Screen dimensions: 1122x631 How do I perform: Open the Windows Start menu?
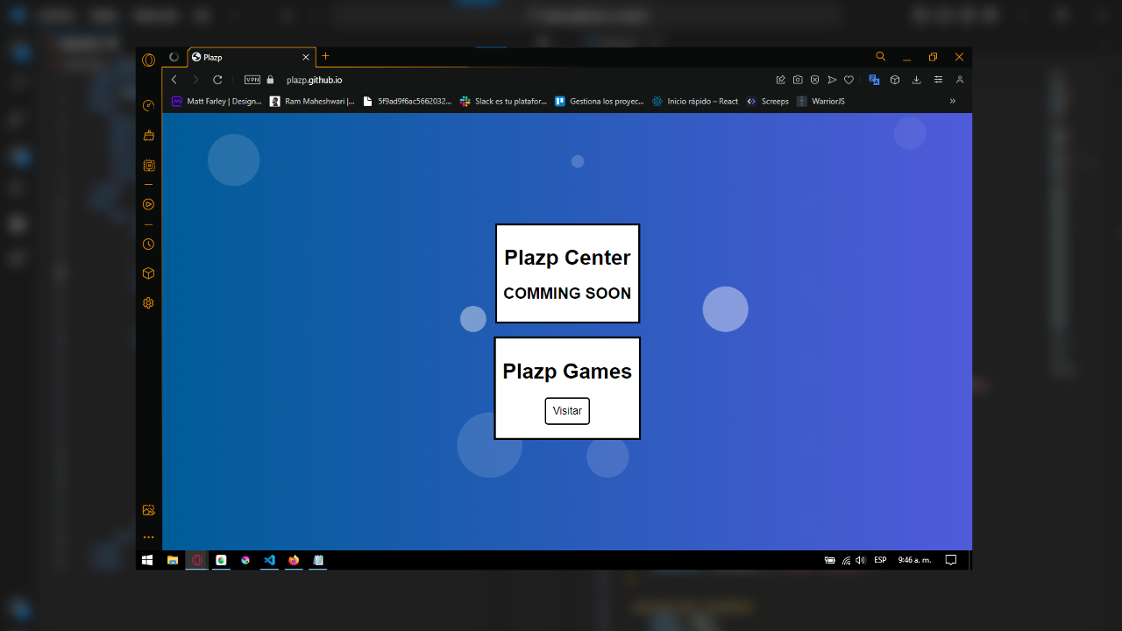(147, 560)
